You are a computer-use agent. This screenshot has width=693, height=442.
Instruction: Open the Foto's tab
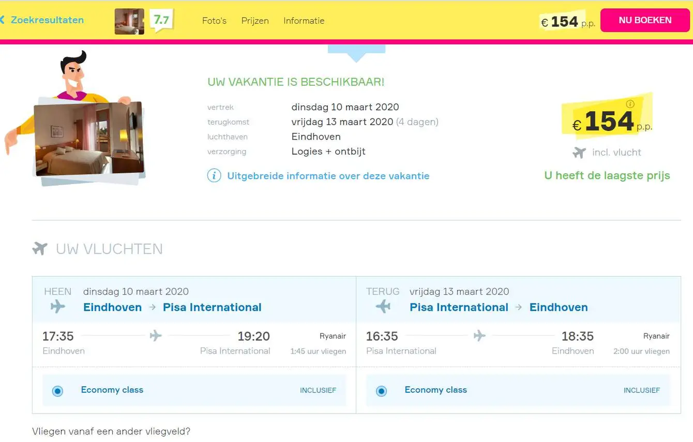click(214, 21)
